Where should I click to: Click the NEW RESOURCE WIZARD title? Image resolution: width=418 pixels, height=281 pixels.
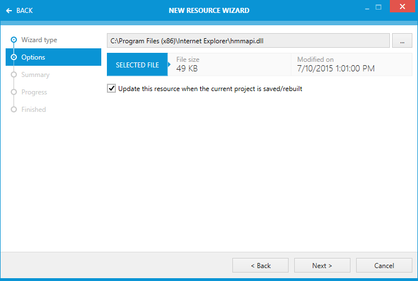click(x=209, y=10)
